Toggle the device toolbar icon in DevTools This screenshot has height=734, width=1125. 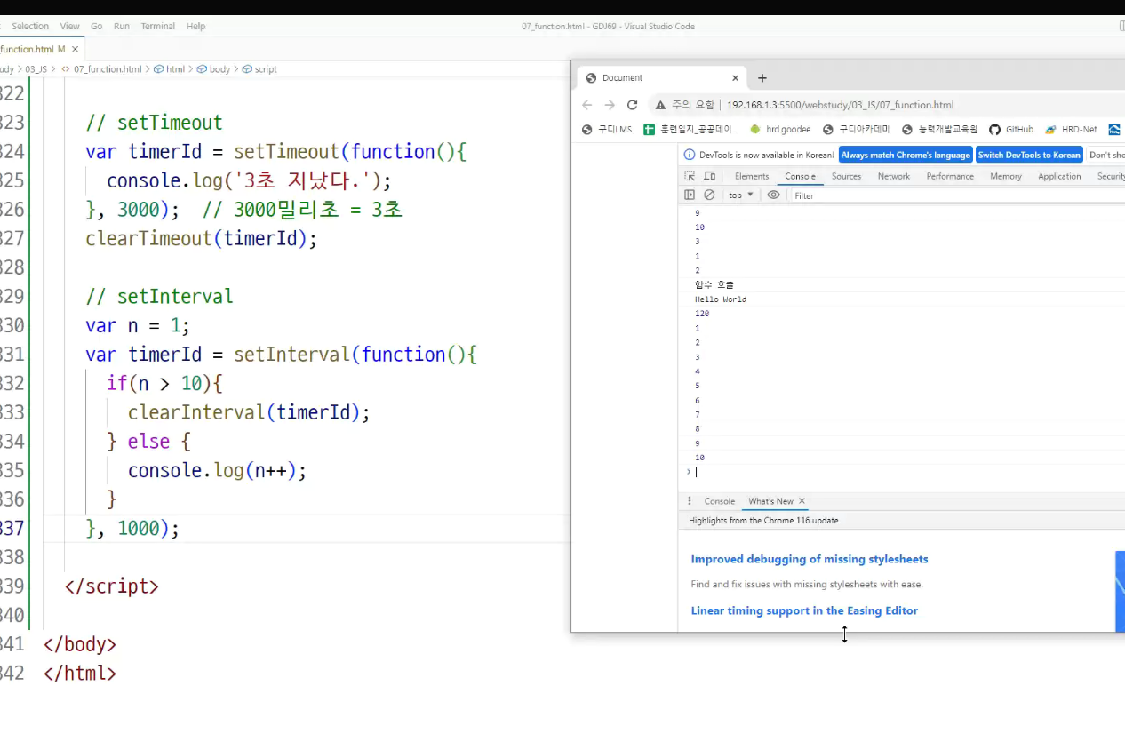pos(709,176)
